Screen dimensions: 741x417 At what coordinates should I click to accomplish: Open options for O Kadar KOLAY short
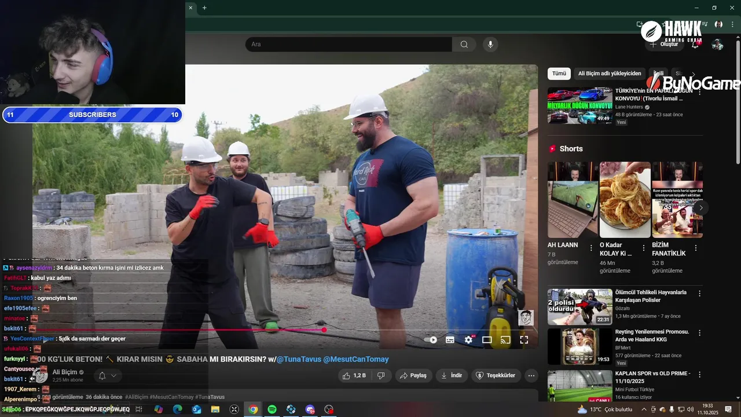pyautogui.click(x=643, y=248)
